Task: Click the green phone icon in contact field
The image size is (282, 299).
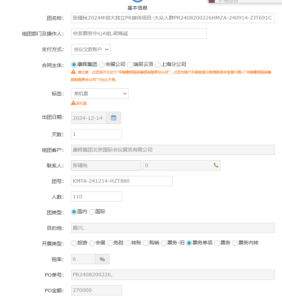Action: click(216, 165)
